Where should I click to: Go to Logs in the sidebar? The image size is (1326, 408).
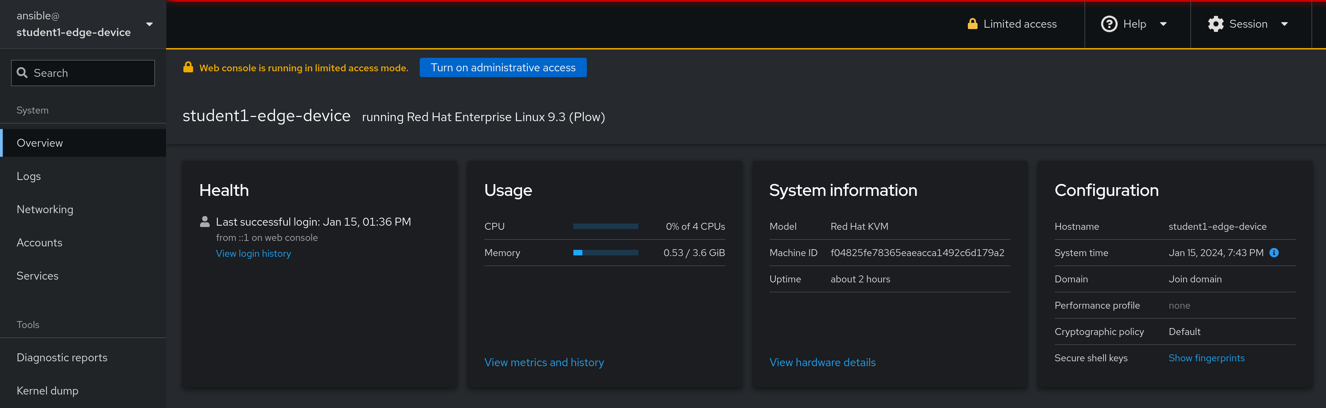point(83,176)
